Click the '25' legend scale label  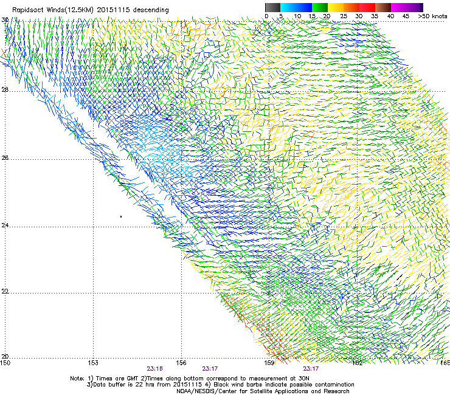coord(343,16)
